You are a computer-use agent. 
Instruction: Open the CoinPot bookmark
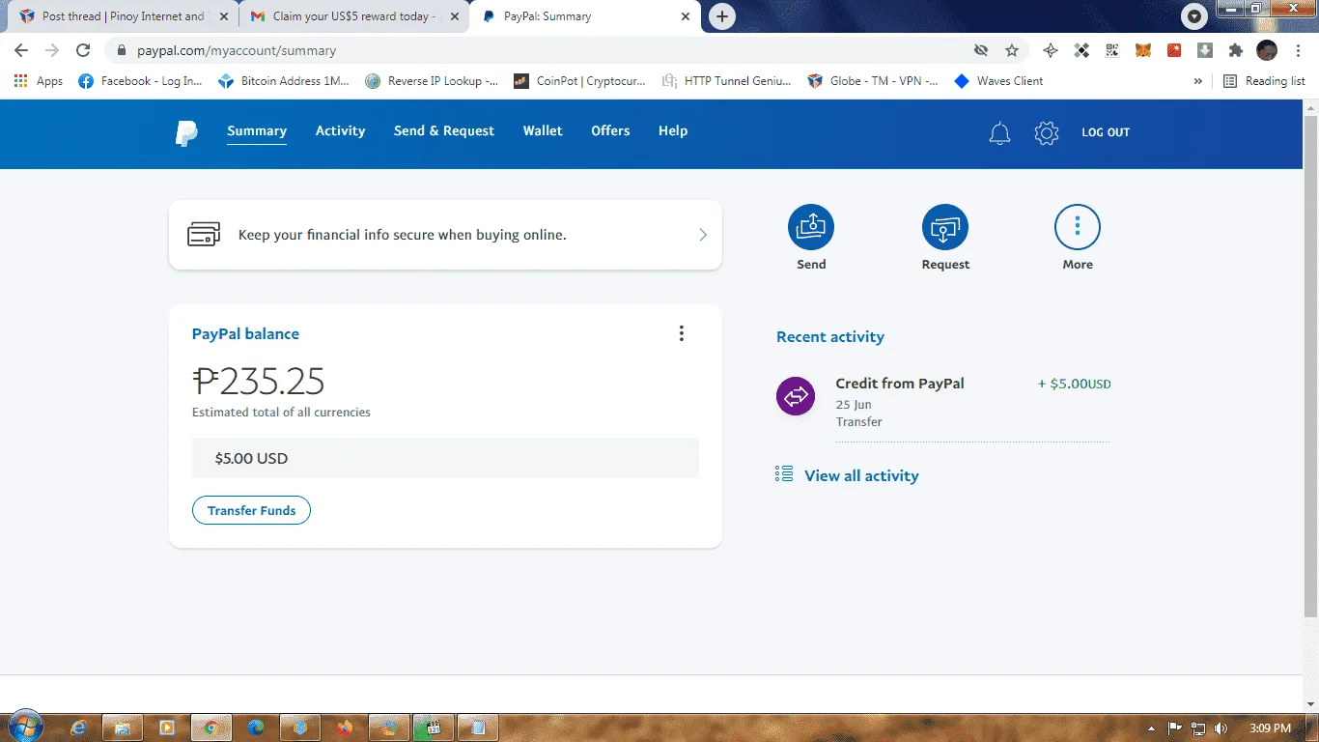[x=579, y=81]
